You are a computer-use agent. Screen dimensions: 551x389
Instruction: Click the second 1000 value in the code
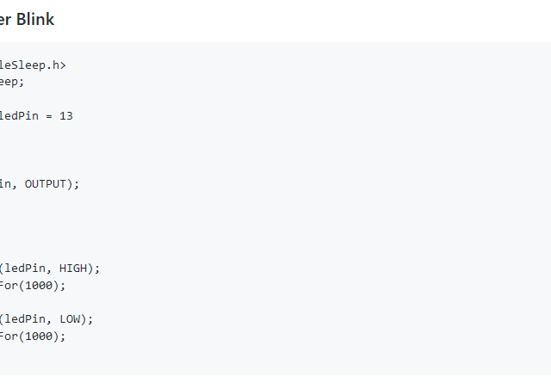(x=39, y=337)
